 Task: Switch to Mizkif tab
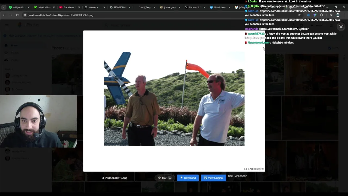point(44,7)
